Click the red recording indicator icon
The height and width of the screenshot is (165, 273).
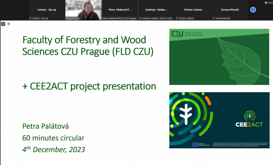click(x=9, y=24)
